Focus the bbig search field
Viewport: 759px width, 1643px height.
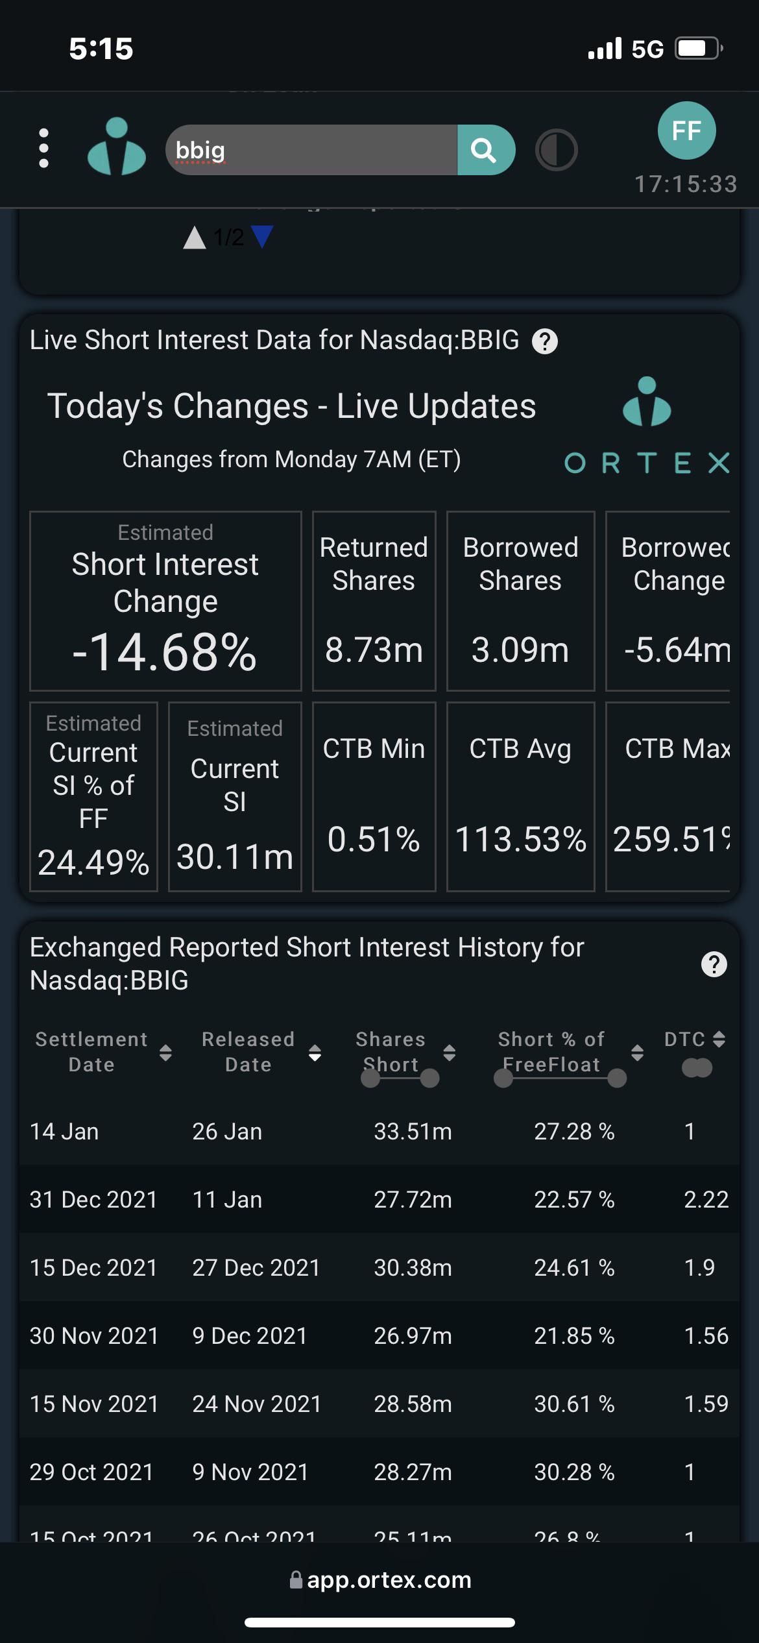coord(312,150)
